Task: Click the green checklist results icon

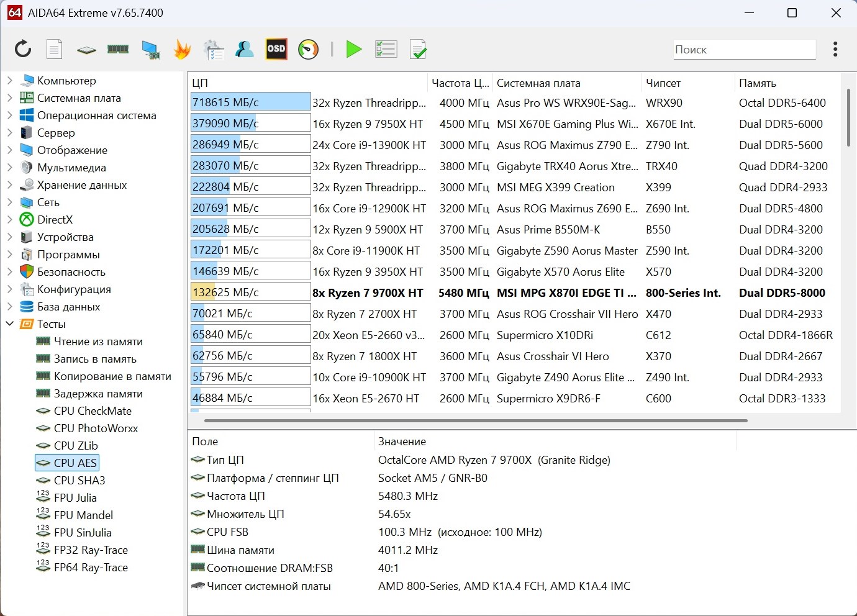Action: point(386,49)
